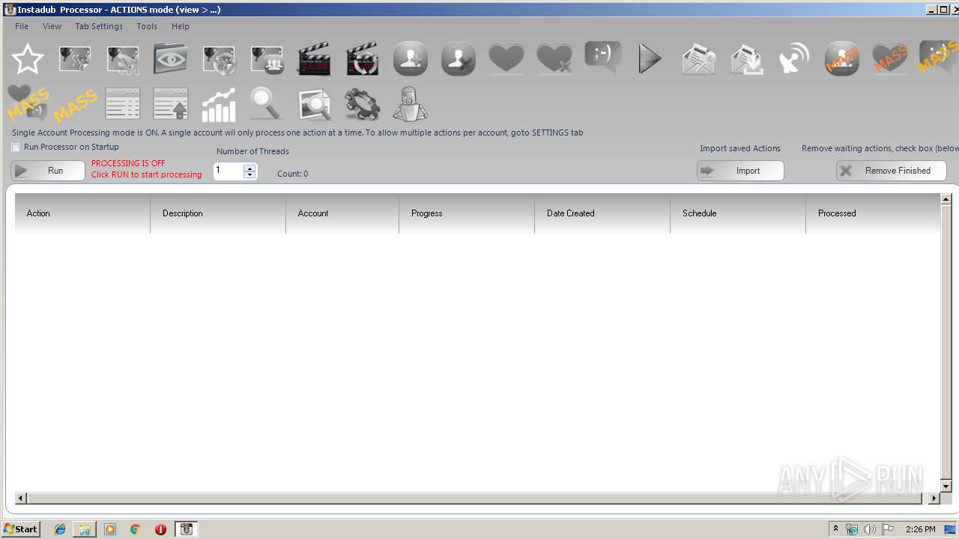Click the horizontal scrollbar right arrow
Screen dimensions: 959x539
coord(934,498)
